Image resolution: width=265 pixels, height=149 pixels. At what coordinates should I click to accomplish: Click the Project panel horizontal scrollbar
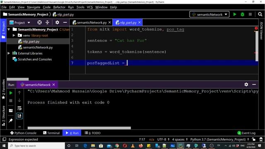click(17, 79)
